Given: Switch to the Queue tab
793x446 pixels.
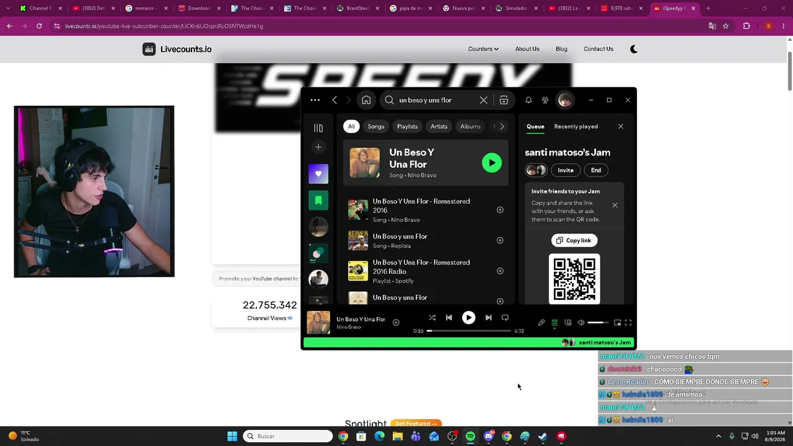Looking at the screenshot, I should click(535, 126).
